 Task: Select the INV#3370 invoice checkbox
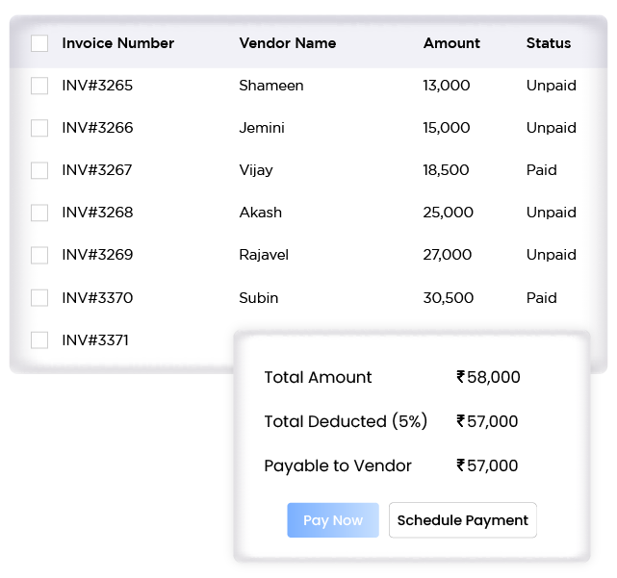point(39,298)
